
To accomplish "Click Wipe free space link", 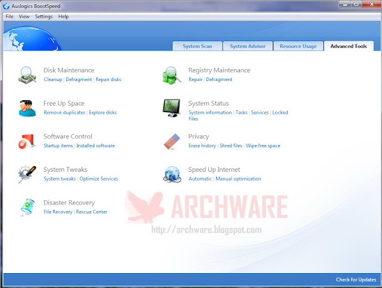I will coord(263,145).
